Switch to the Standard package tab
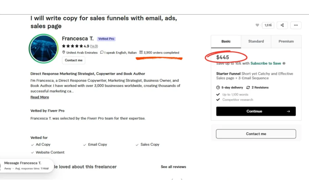This screenshot has height=194, width=309. click(256, 42)
